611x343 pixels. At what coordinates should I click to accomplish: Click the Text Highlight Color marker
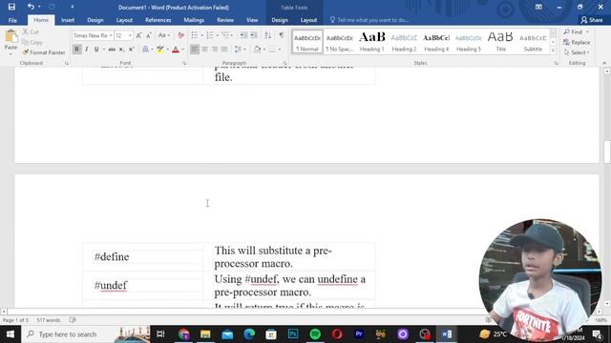tap(160, 50)
